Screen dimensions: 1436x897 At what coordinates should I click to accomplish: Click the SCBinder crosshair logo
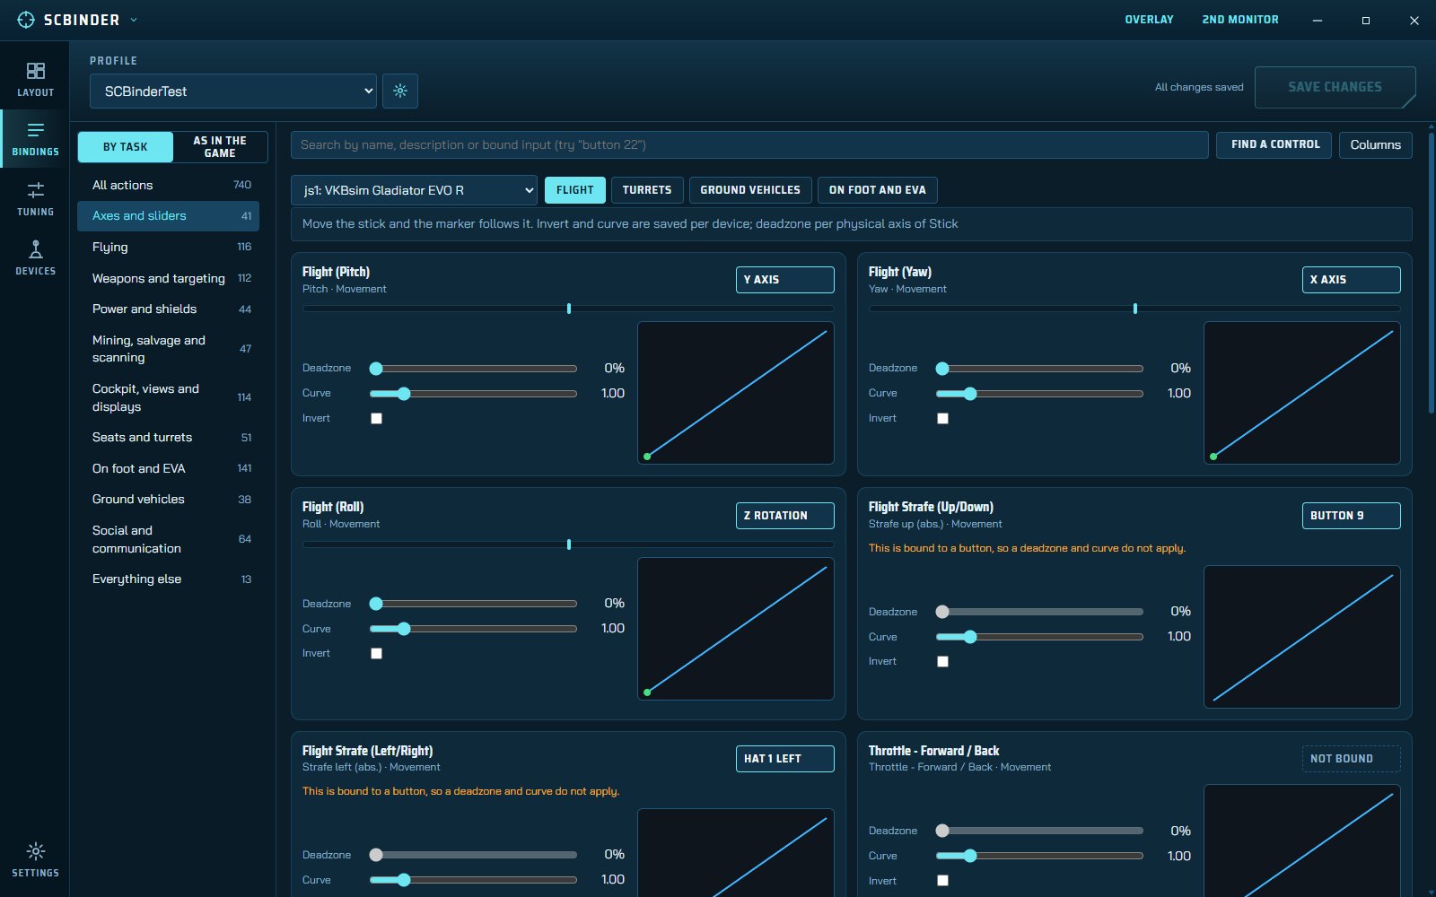click(26, 20)
